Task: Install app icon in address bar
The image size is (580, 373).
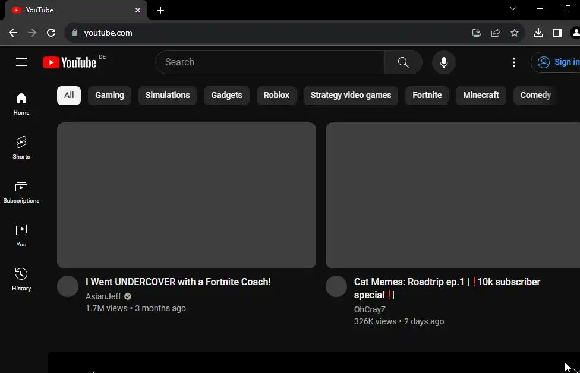Action: (x=477, y=33)
